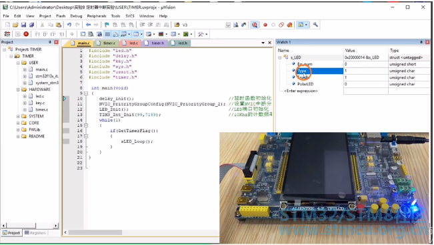The width and height of the screenshot is (434, 245).
Task: Open the Watch windows dropdown arrow
Action: point(129,34)
